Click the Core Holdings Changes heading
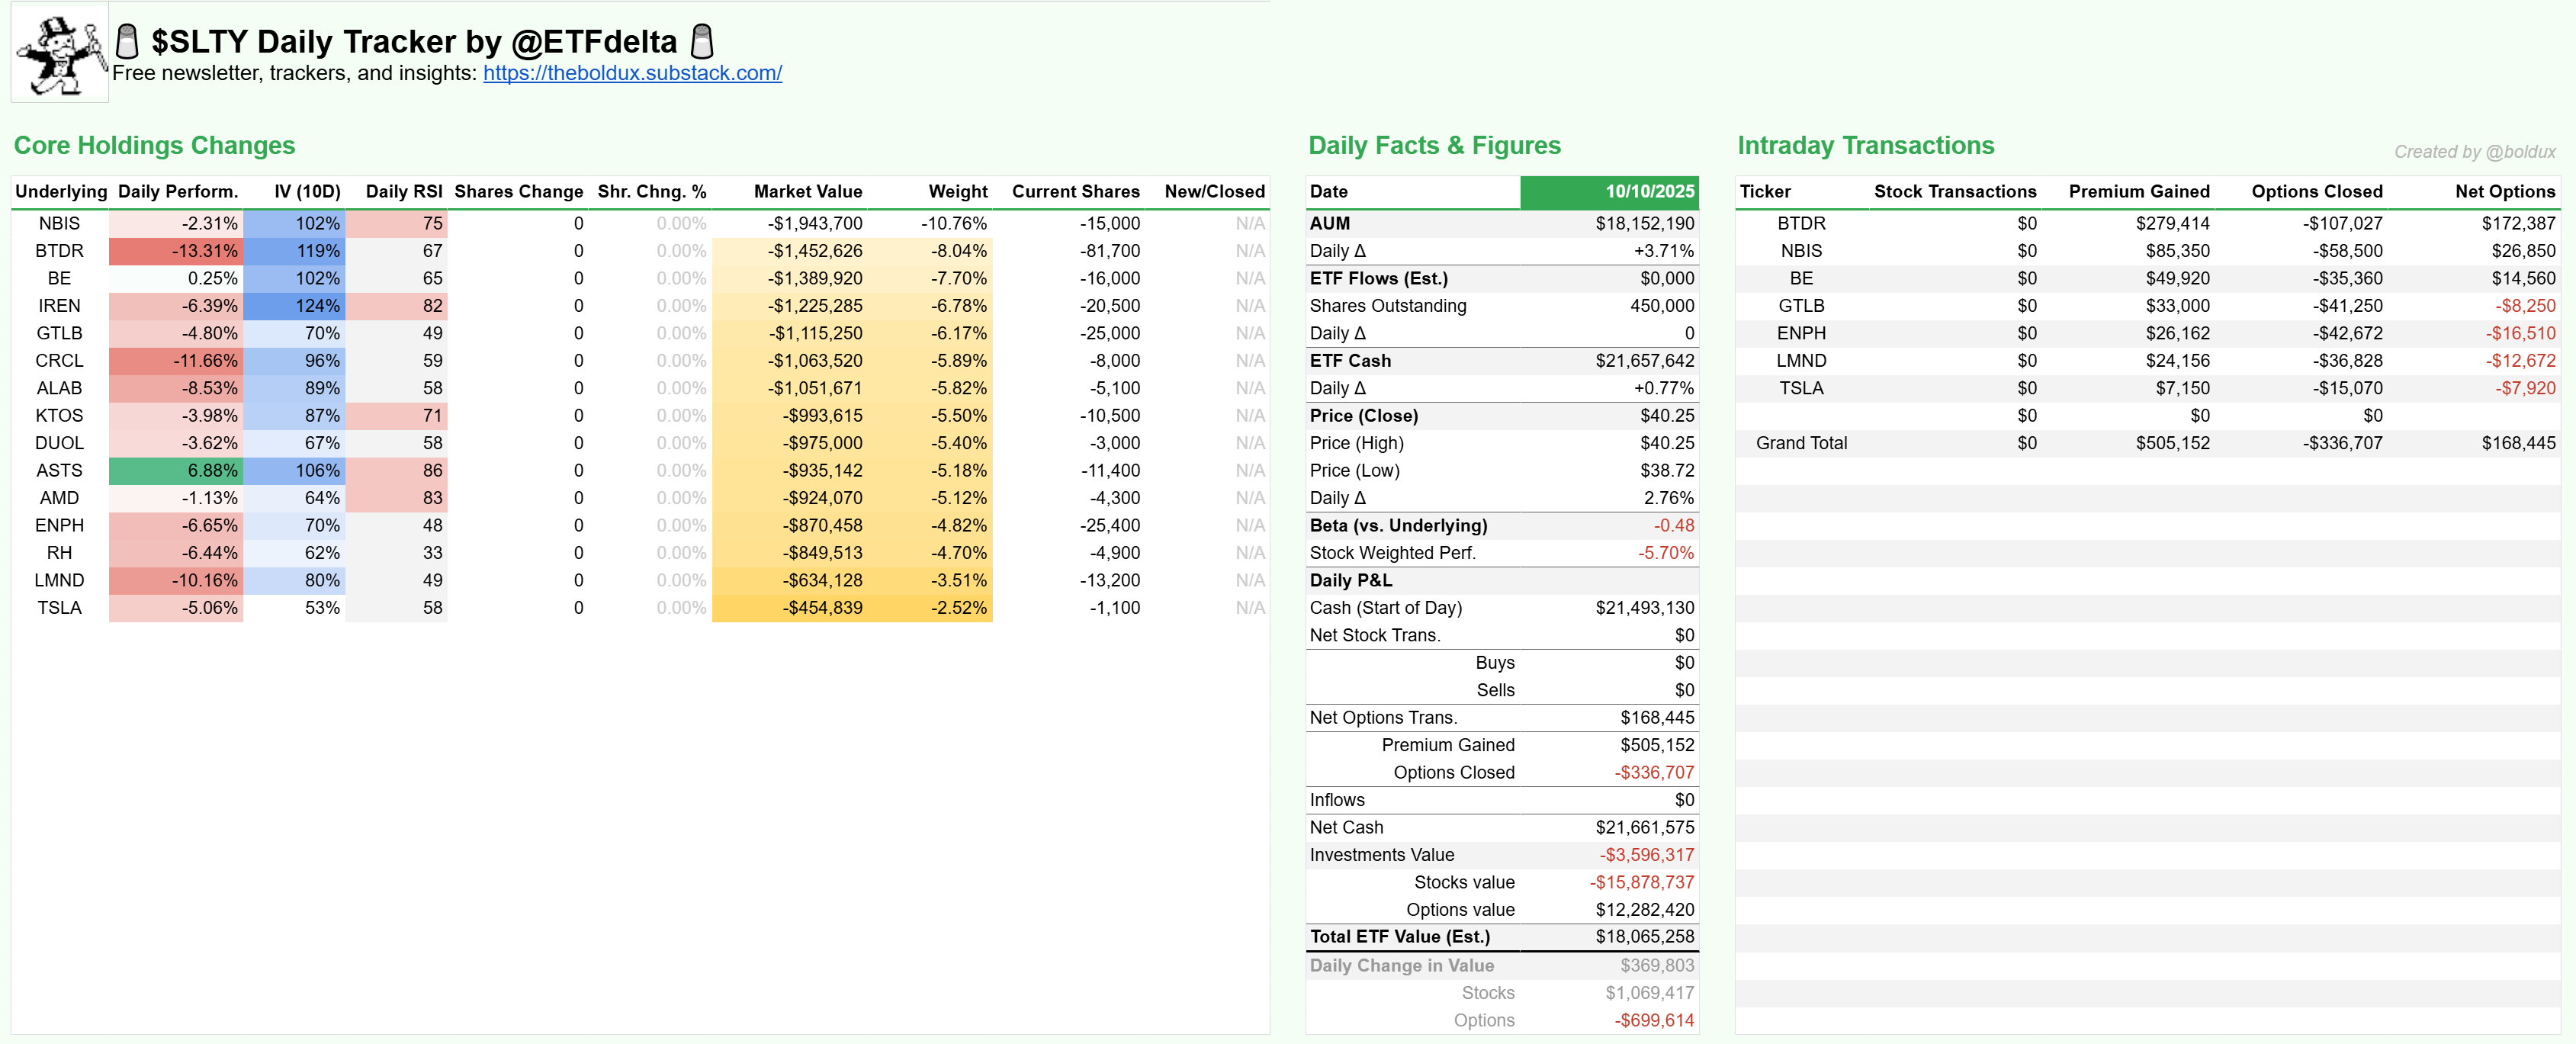This screenshot has width=2576, height=1044. click(x=154, y=146)
